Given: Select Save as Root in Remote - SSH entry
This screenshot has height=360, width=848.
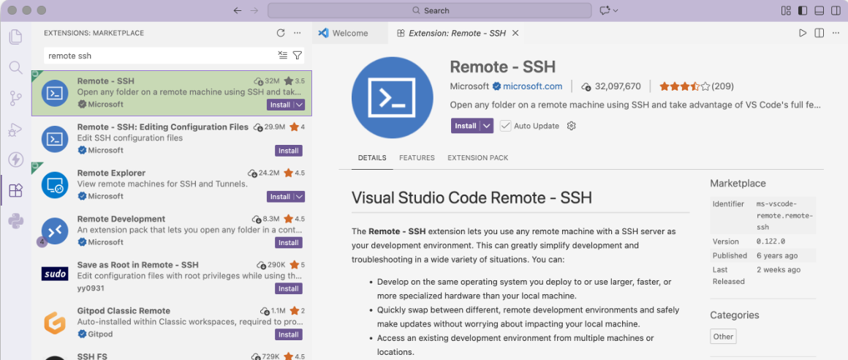Looking at the screenshot, I should [172, 277].
